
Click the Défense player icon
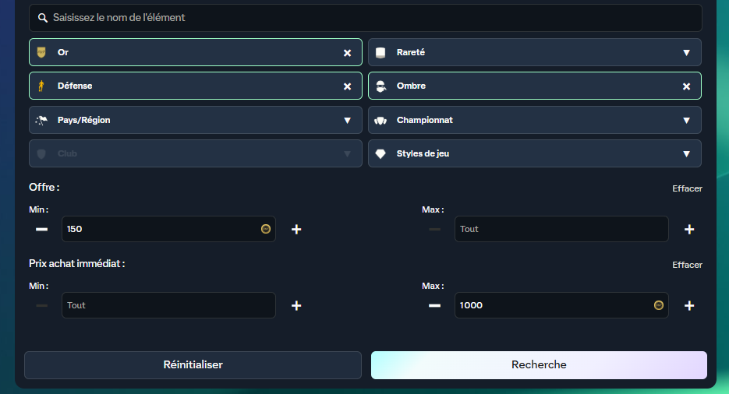(41, 86)
